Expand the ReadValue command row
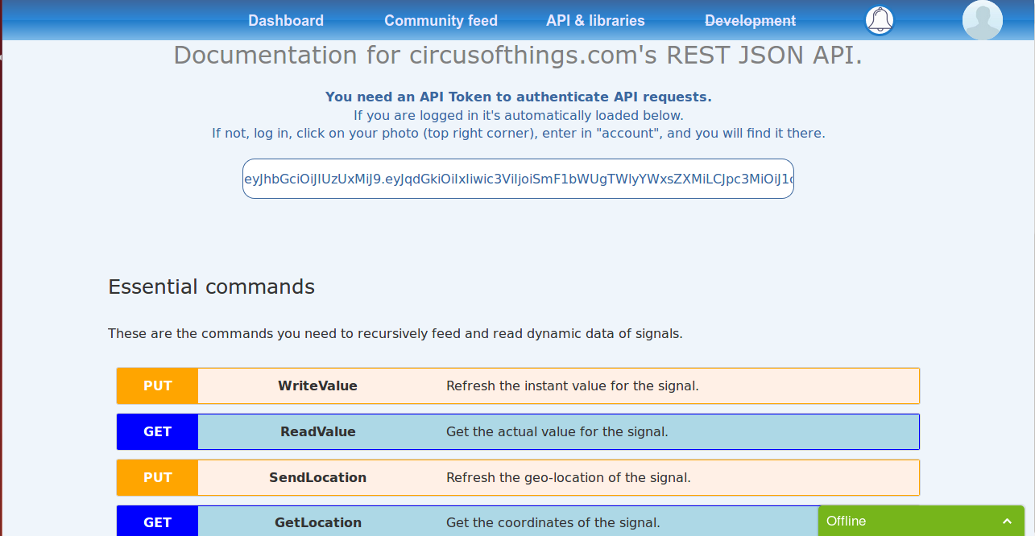 [x=518, y=431]
